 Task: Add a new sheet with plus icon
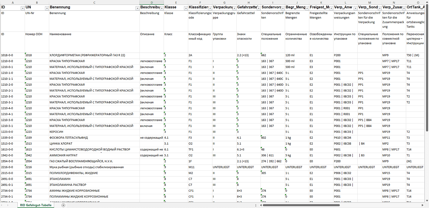(63, 205)
